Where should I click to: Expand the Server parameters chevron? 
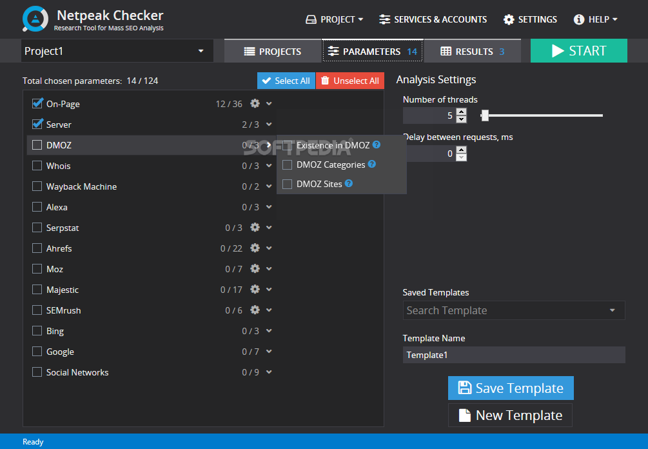point(269,124)
